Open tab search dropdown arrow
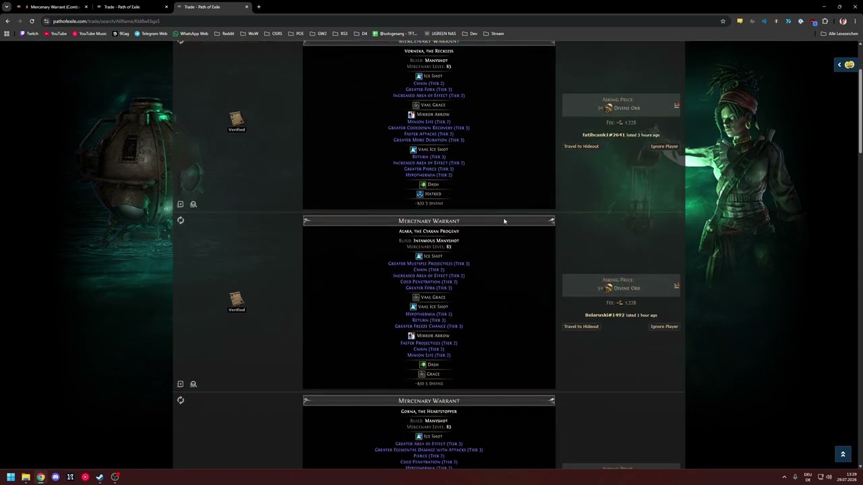 point(7,7)
